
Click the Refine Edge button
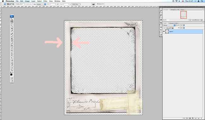[x=75, y=4]
